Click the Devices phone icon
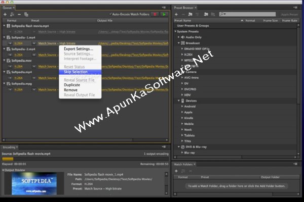 pos(182,100)
